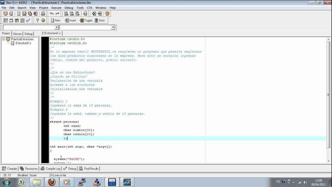
Task: Click the Rebuild All grid icon
Action: pos(22,20)
